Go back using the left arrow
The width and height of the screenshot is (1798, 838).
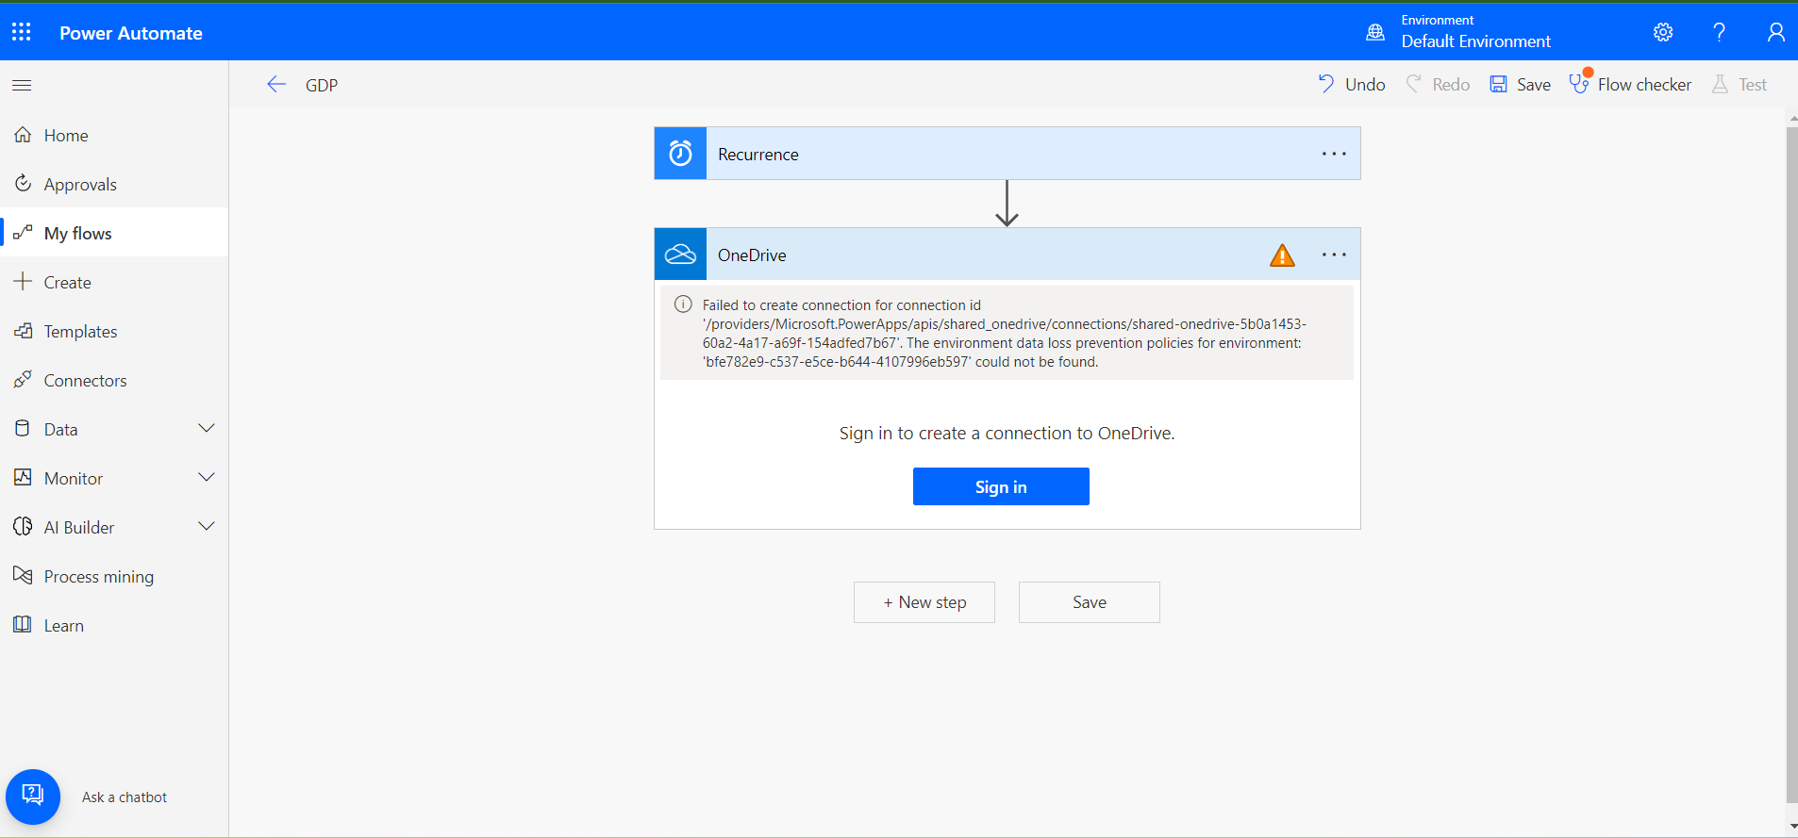(276, 85)
